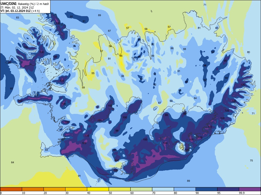Image resolution: width=261 pixels, height=195 pixels.
Task: Select the 30–40 amber legend swatch
Action: [x=76, y=189]
